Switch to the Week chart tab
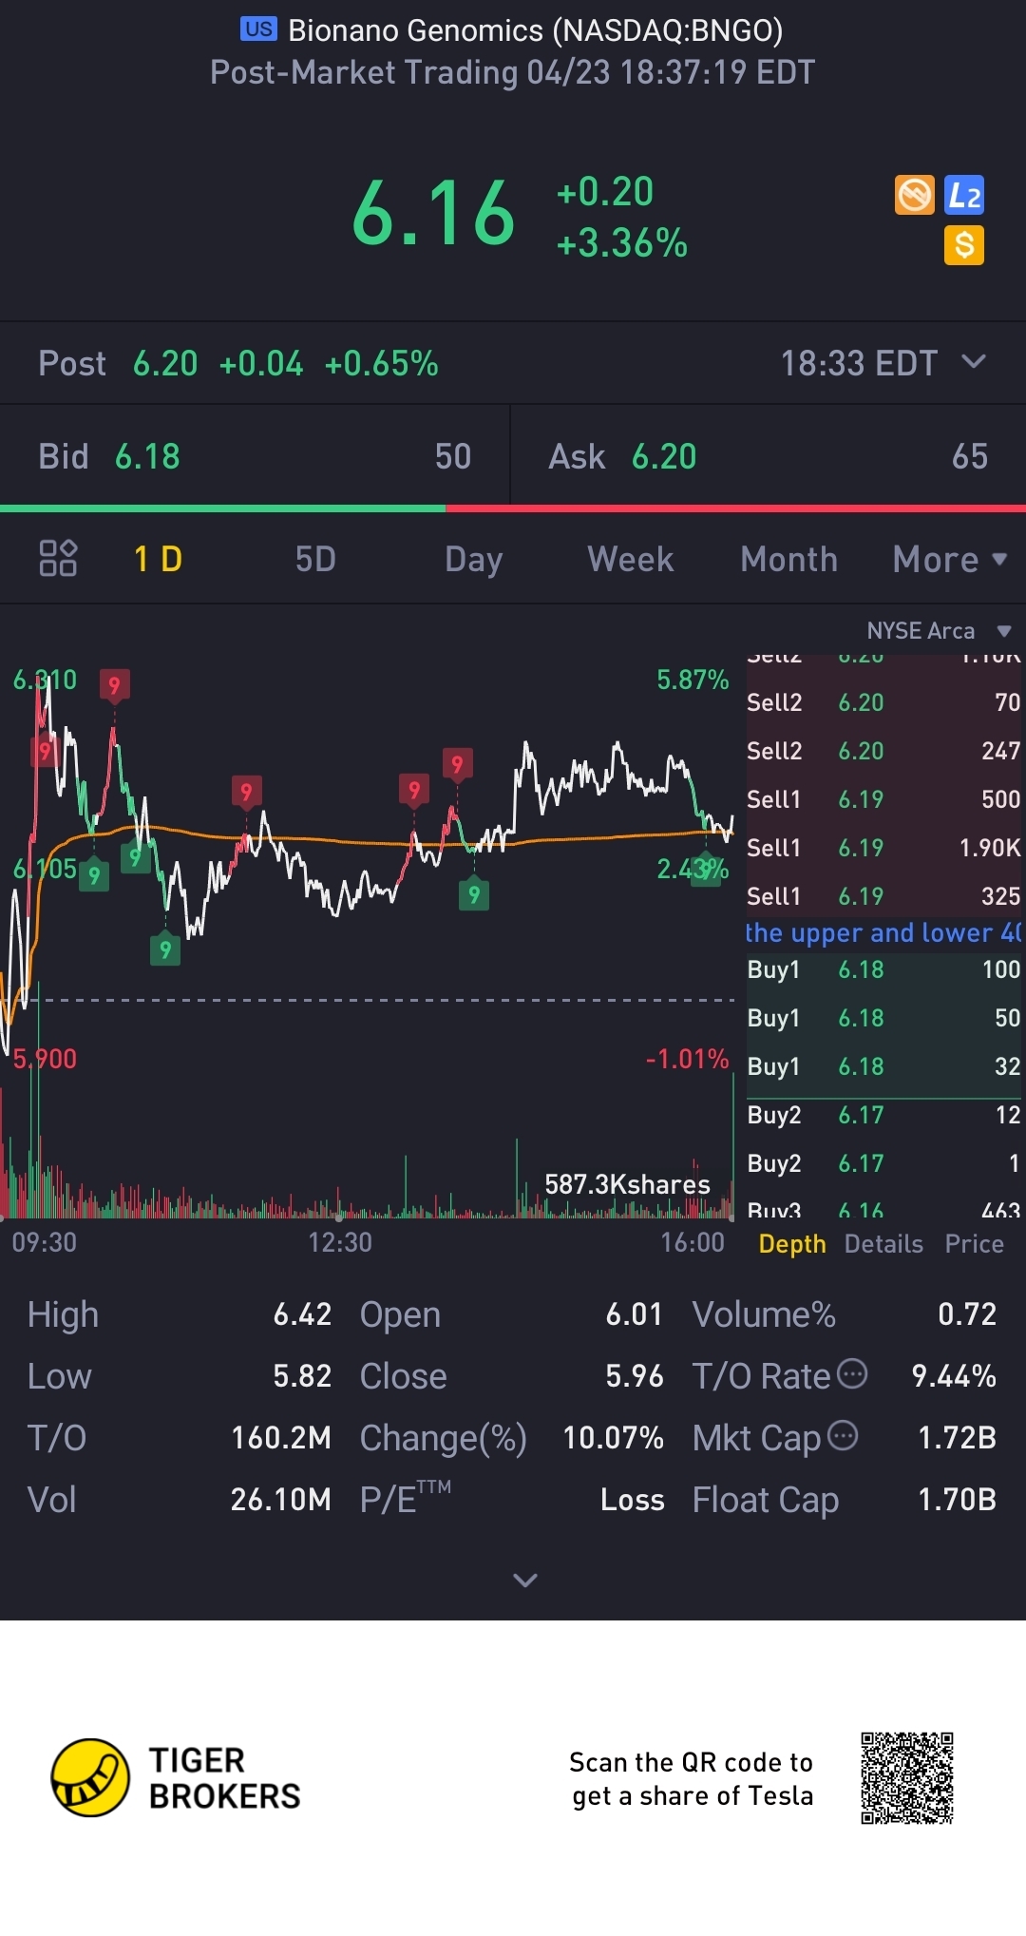Image resolution: width=1026 pixels, height=1936 pixels. [630, 559]
